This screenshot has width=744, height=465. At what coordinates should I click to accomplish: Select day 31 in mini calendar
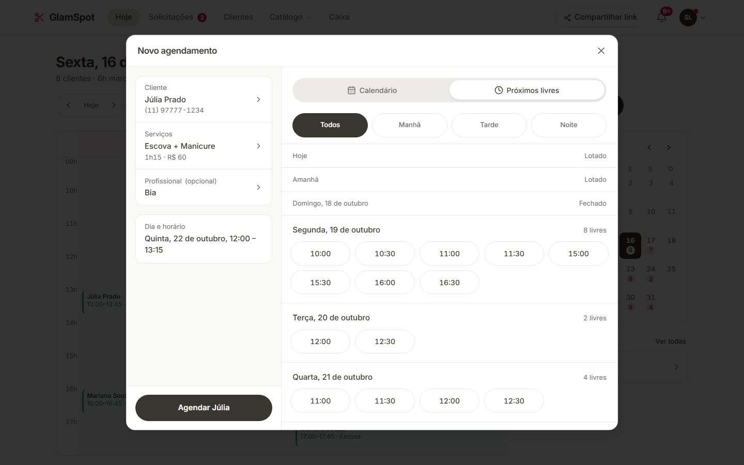tap(651, 302)
